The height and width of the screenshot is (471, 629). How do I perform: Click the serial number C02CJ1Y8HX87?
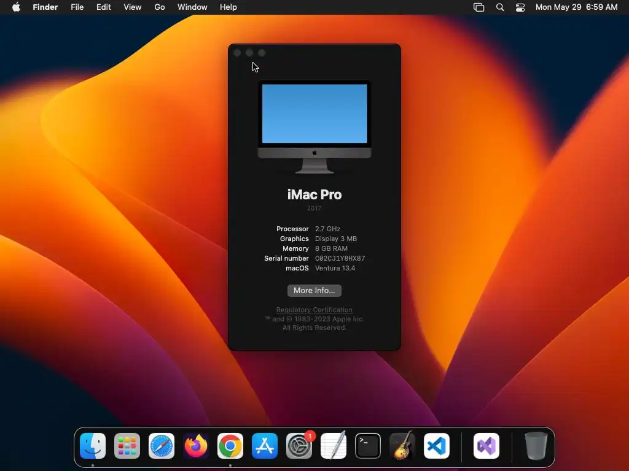tap(340, 258)
